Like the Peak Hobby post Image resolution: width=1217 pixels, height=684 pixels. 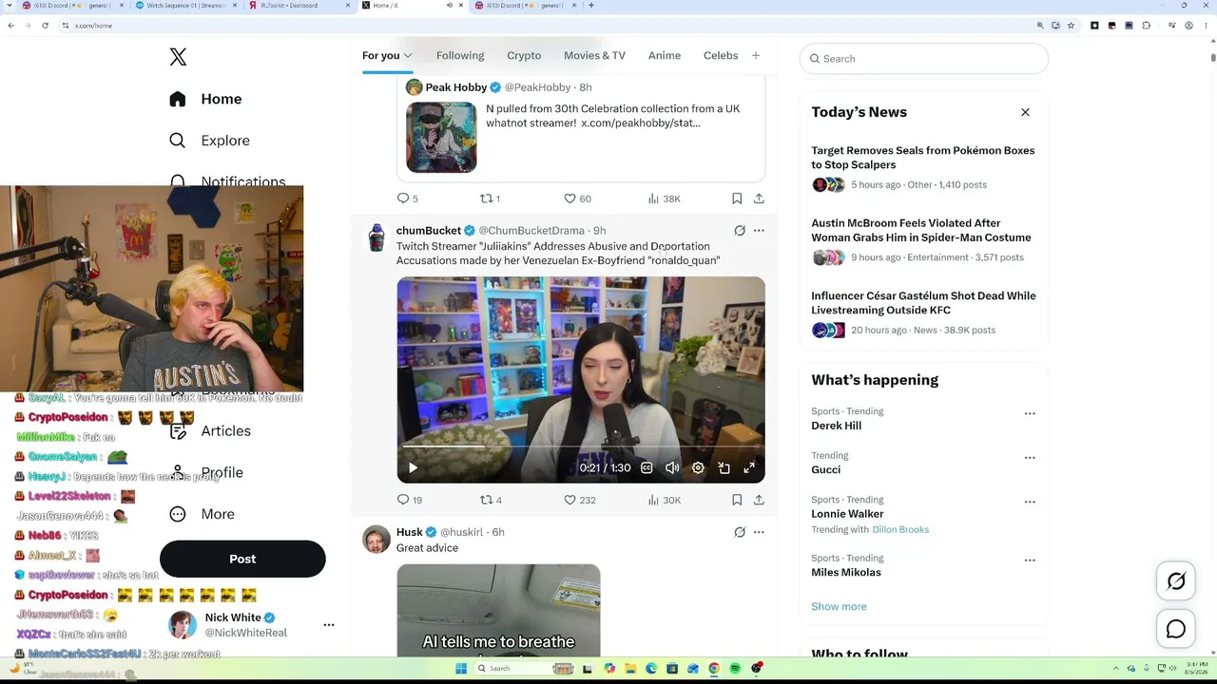point(577,199)
